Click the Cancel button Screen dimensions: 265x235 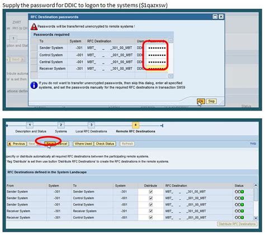pos(62,144)
